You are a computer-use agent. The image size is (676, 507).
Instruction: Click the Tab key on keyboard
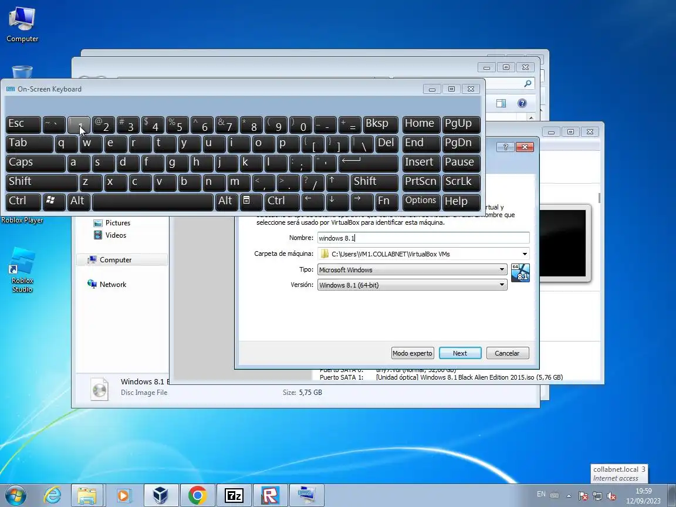[29, 144]
